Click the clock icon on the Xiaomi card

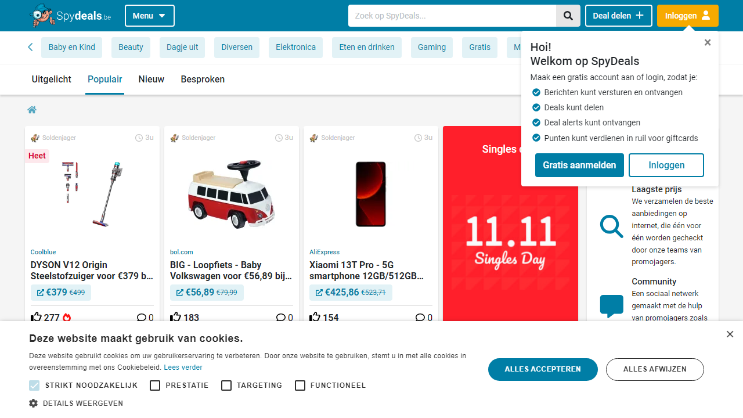coord(417,138)
